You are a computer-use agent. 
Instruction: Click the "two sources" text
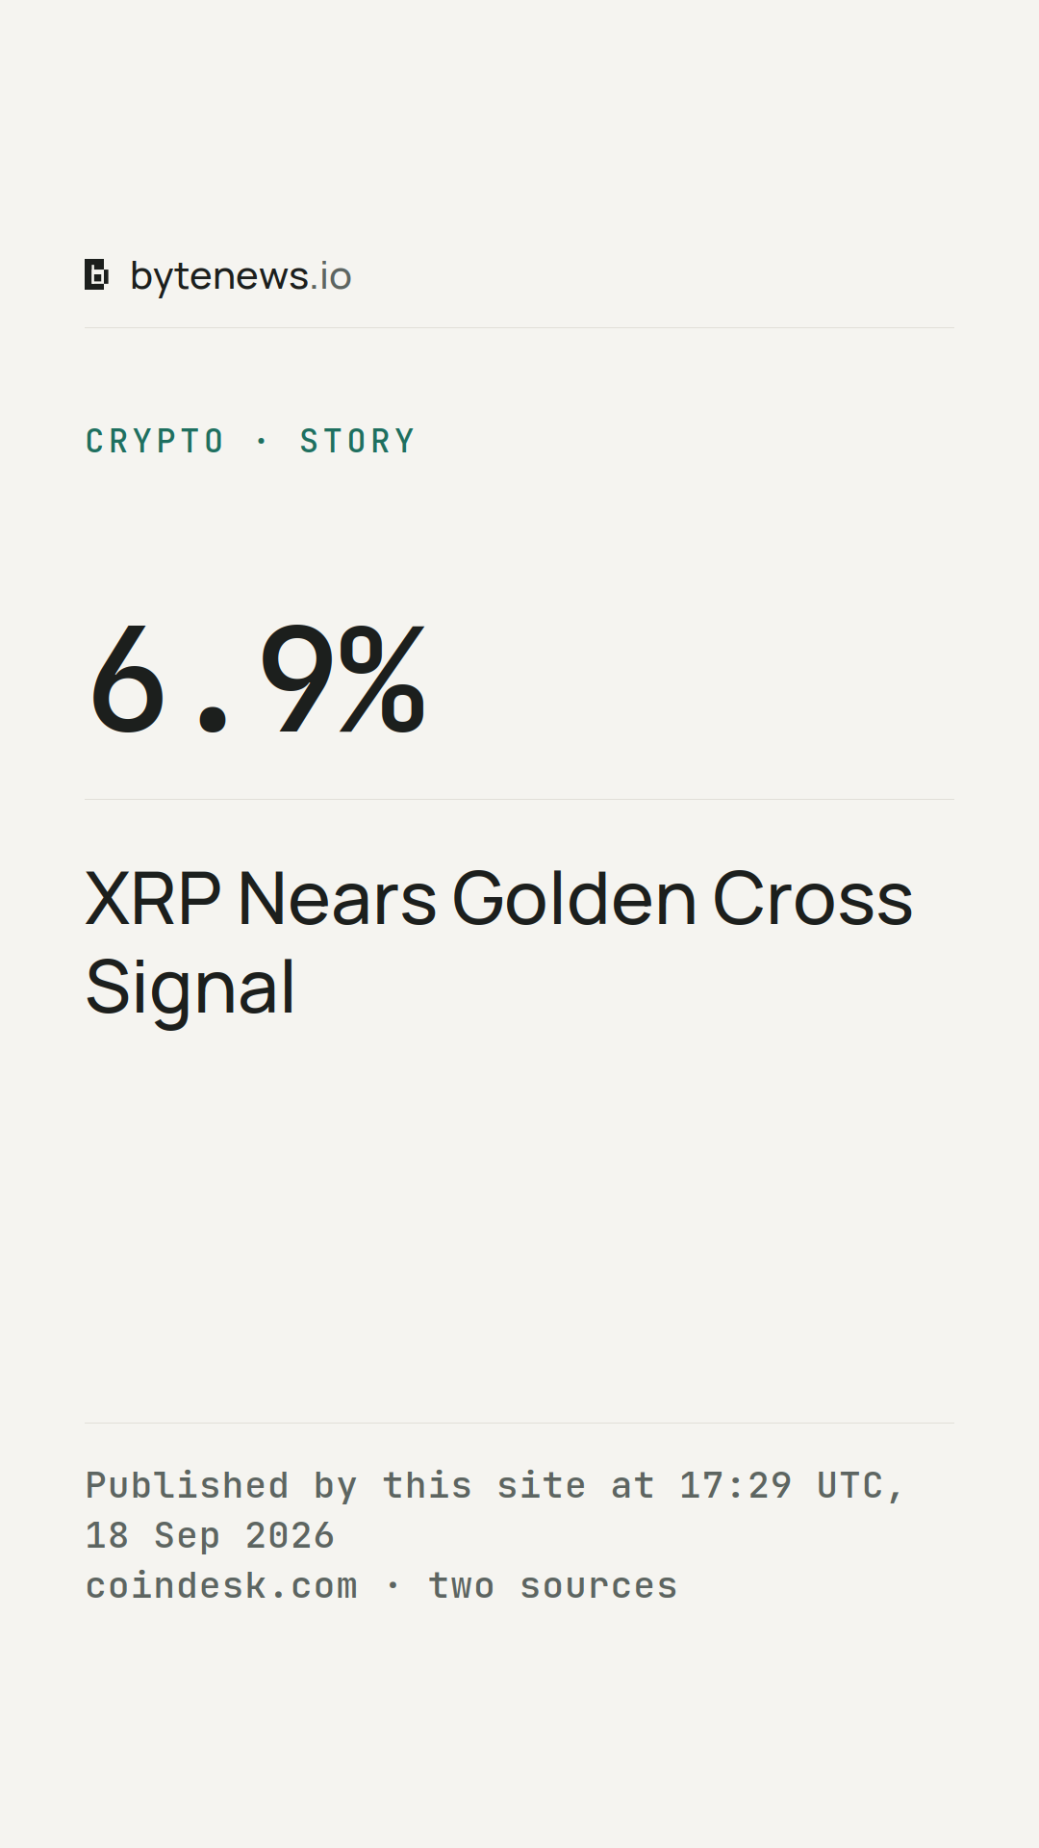552,1585
